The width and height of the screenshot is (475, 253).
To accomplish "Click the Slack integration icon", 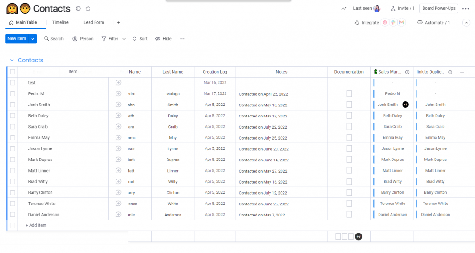I will point(393,22).
